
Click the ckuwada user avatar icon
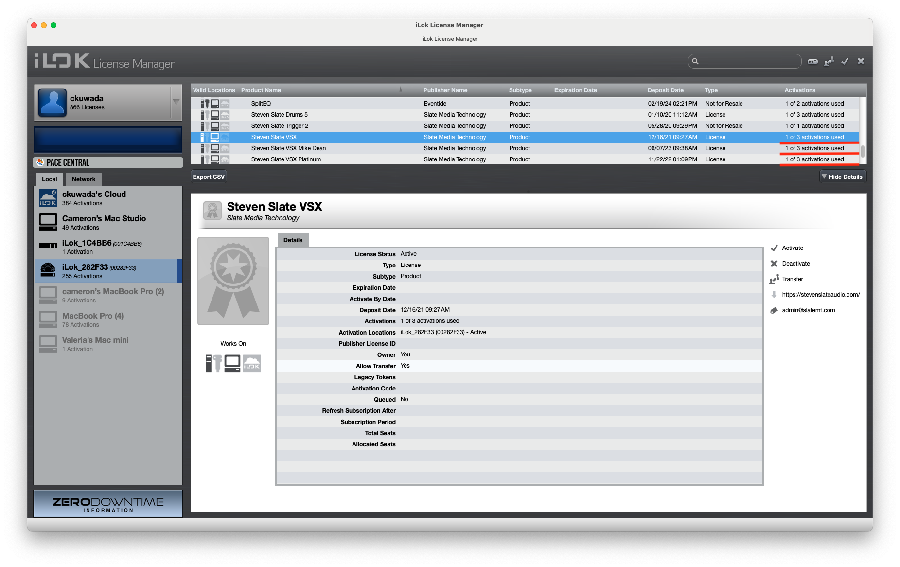[52, 103]
